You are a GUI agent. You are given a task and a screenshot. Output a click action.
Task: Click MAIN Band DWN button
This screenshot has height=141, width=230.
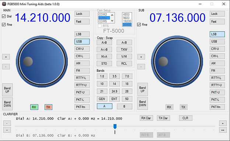pos(7,104)
